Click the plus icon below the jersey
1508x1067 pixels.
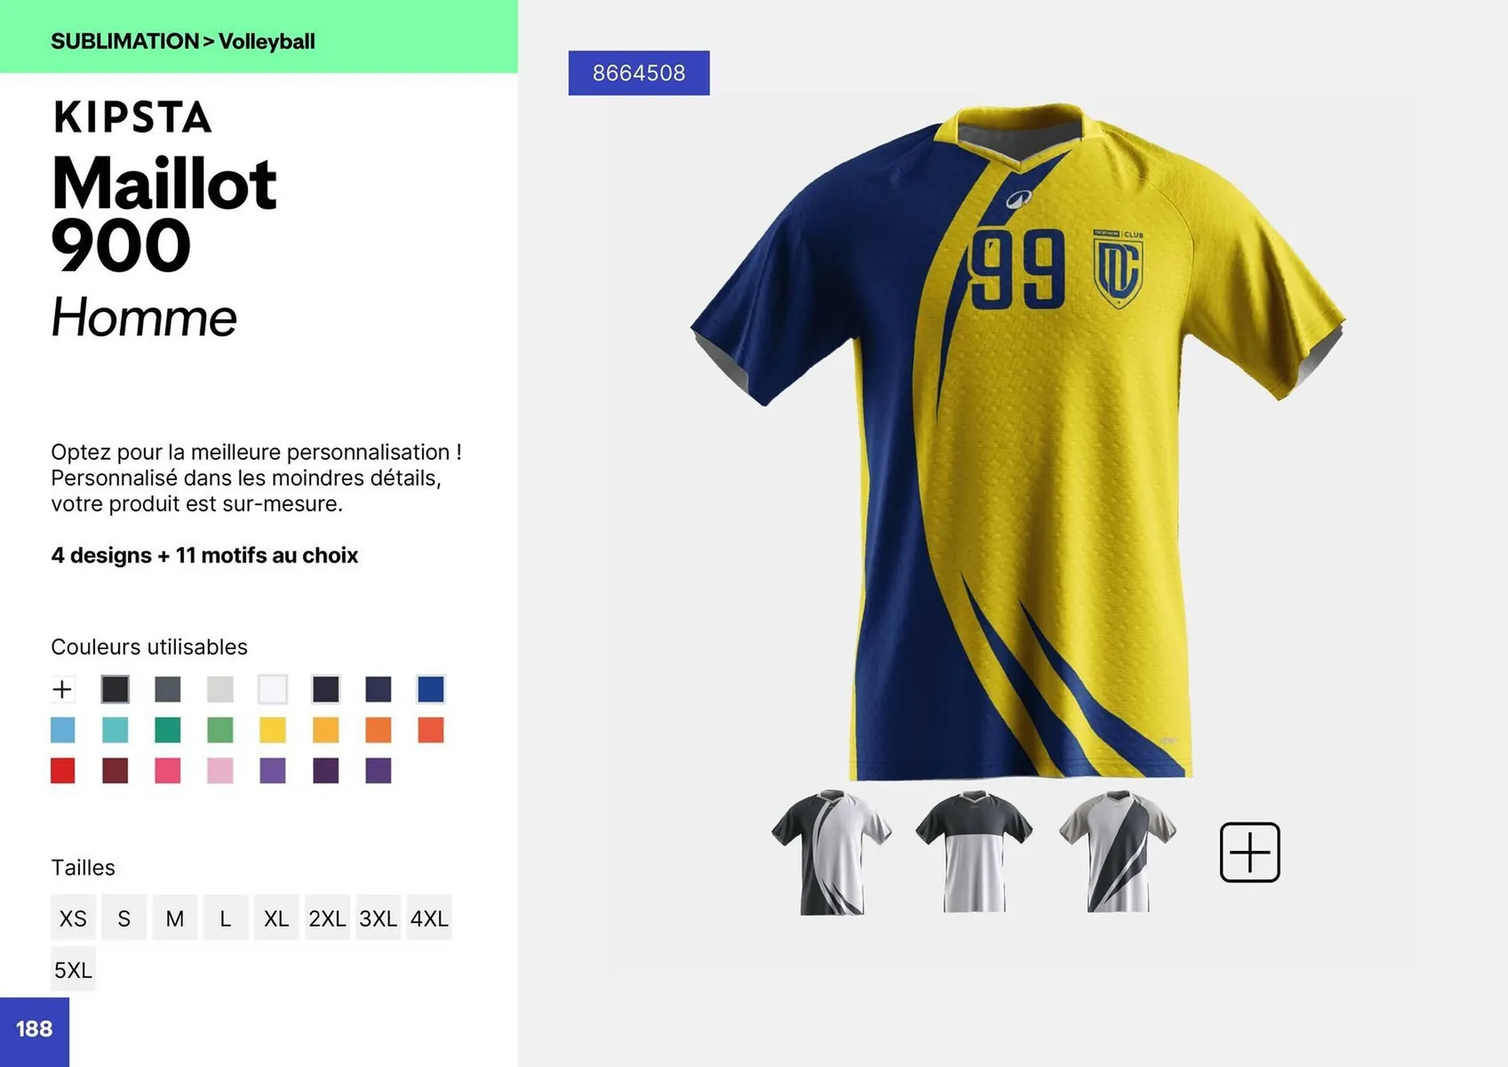pos(1249,852)
